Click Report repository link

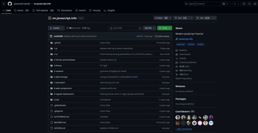click(183, 78)
